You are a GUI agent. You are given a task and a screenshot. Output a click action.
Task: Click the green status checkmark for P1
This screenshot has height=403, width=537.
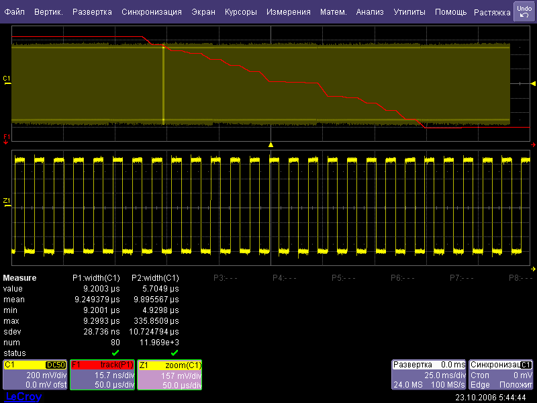(115, 353)
